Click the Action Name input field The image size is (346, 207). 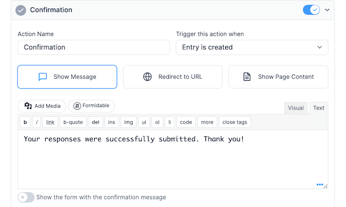point(94,47)
